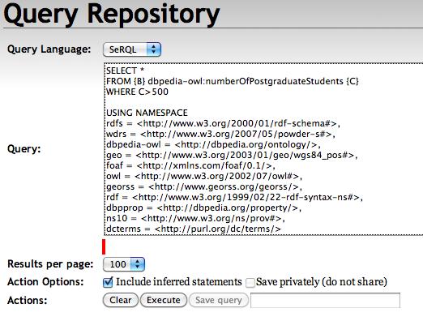Click the Clear button

tap(121, 300)
